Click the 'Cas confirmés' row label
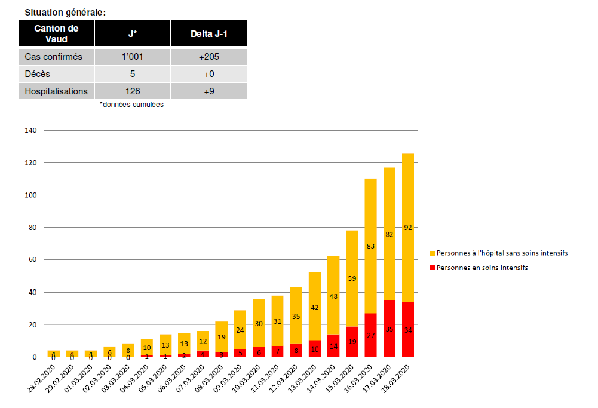Image resolution: width=598 pixels, height=408 pixels. 56,57
